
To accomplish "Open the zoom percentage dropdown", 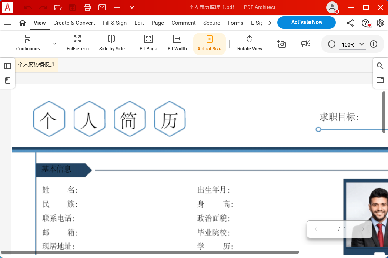I will pos(361,44).
